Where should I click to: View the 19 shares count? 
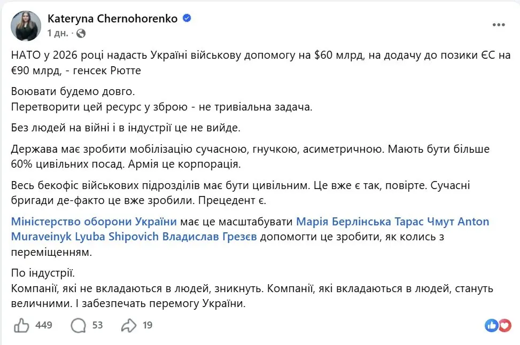tap(148, 325)
